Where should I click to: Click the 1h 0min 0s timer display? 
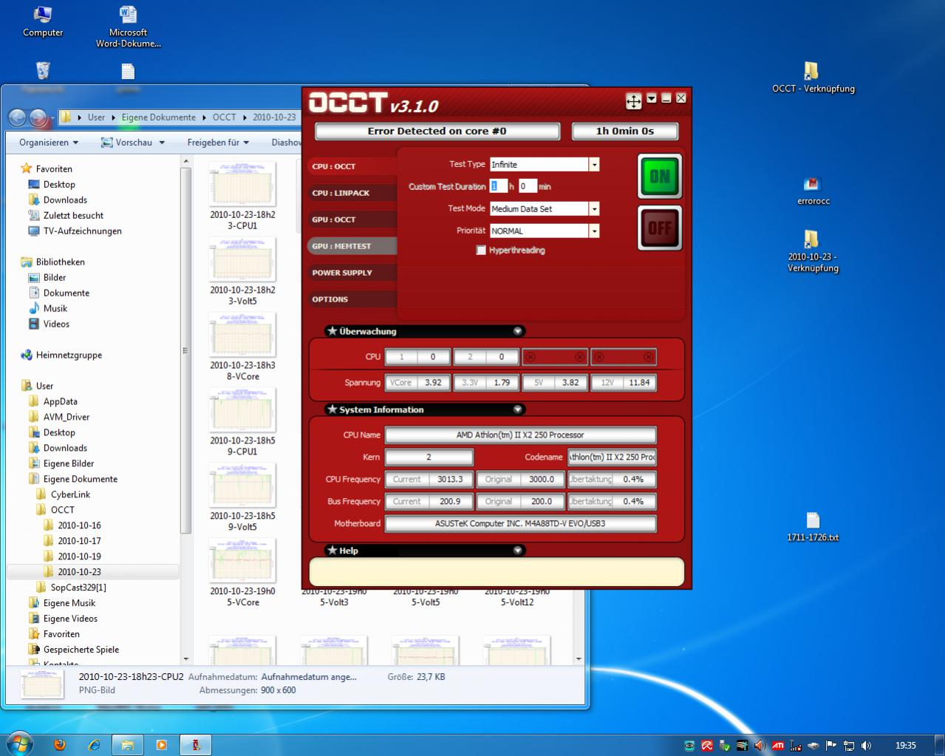[624, 131]
